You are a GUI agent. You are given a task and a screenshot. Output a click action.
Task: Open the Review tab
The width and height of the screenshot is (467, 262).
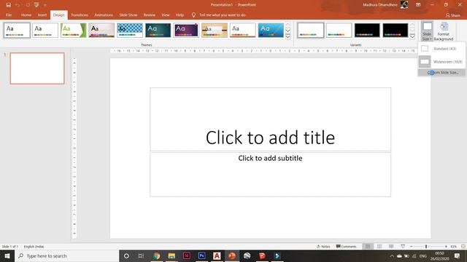coord(149,15)
